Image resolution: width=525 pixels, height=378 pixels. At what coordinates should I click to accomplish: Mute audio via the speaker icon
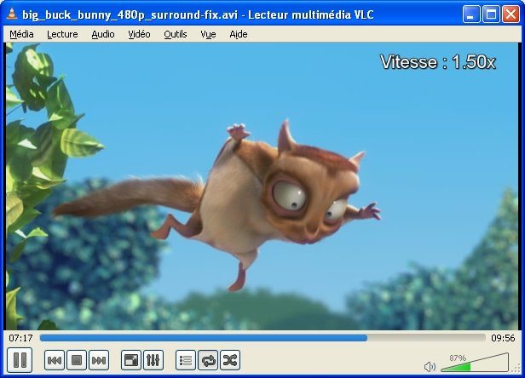pos(430,367)
